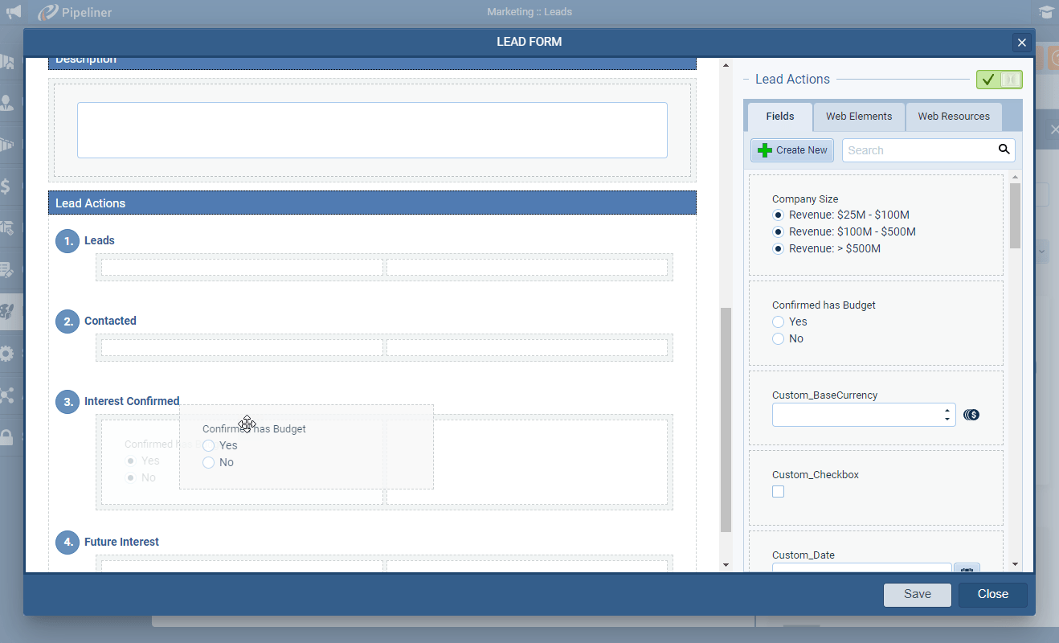The width and height of the screenshot is (1059, 643).
Task: Switch to the Web Elements tab
Action: click(x=858, y=117)
